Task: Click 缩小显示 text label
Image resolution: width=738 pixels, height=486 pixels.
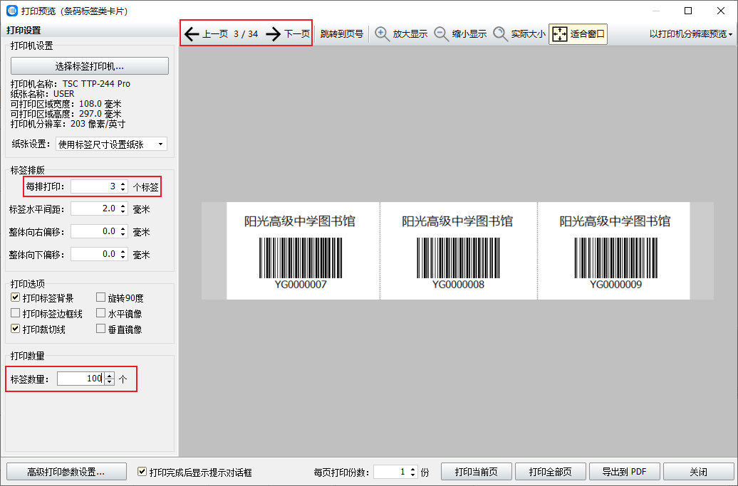Action: point(469,34)
